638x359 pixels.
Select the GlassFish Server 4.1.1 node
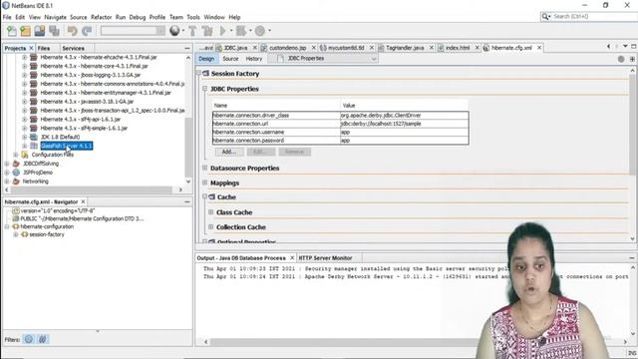(67, 146)
